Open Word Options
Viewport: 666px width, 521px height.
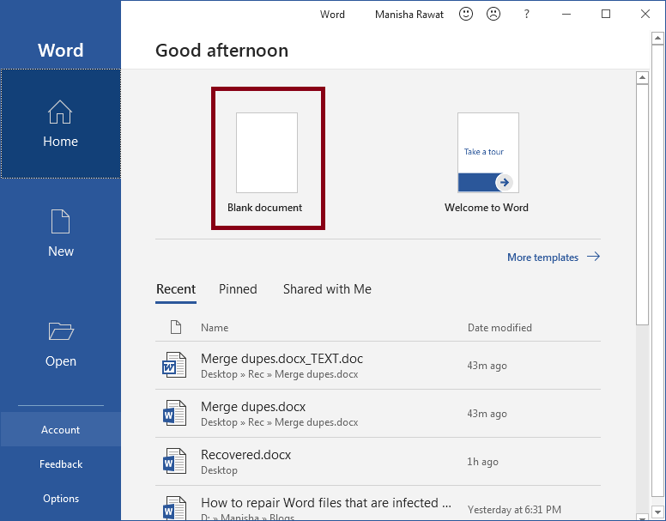point(60,498)
